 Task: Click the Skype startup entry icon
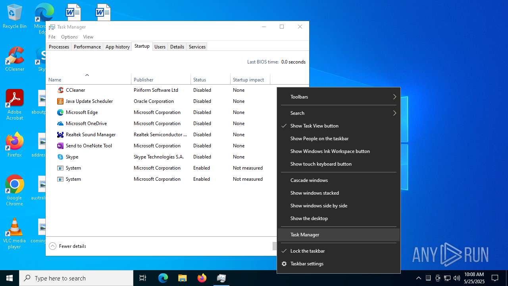click(60, 157)
